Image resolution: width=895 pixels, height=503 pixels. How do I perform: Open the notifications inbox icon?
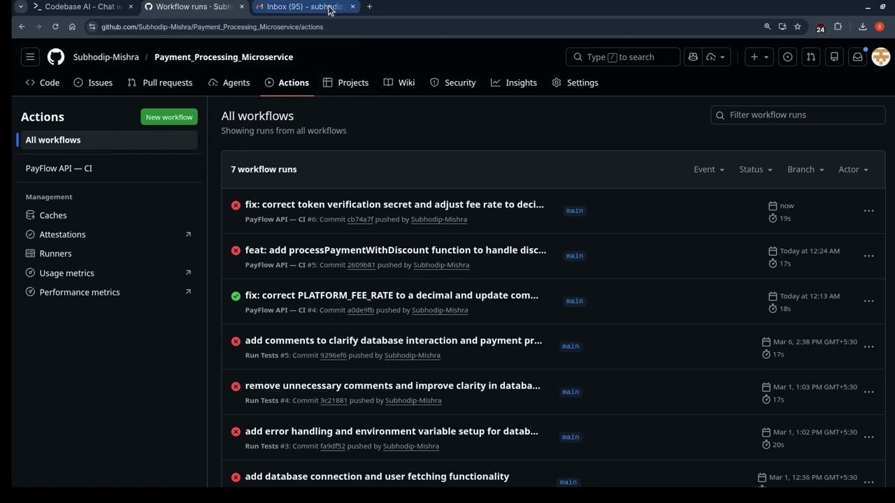click(x=857, y=57)
